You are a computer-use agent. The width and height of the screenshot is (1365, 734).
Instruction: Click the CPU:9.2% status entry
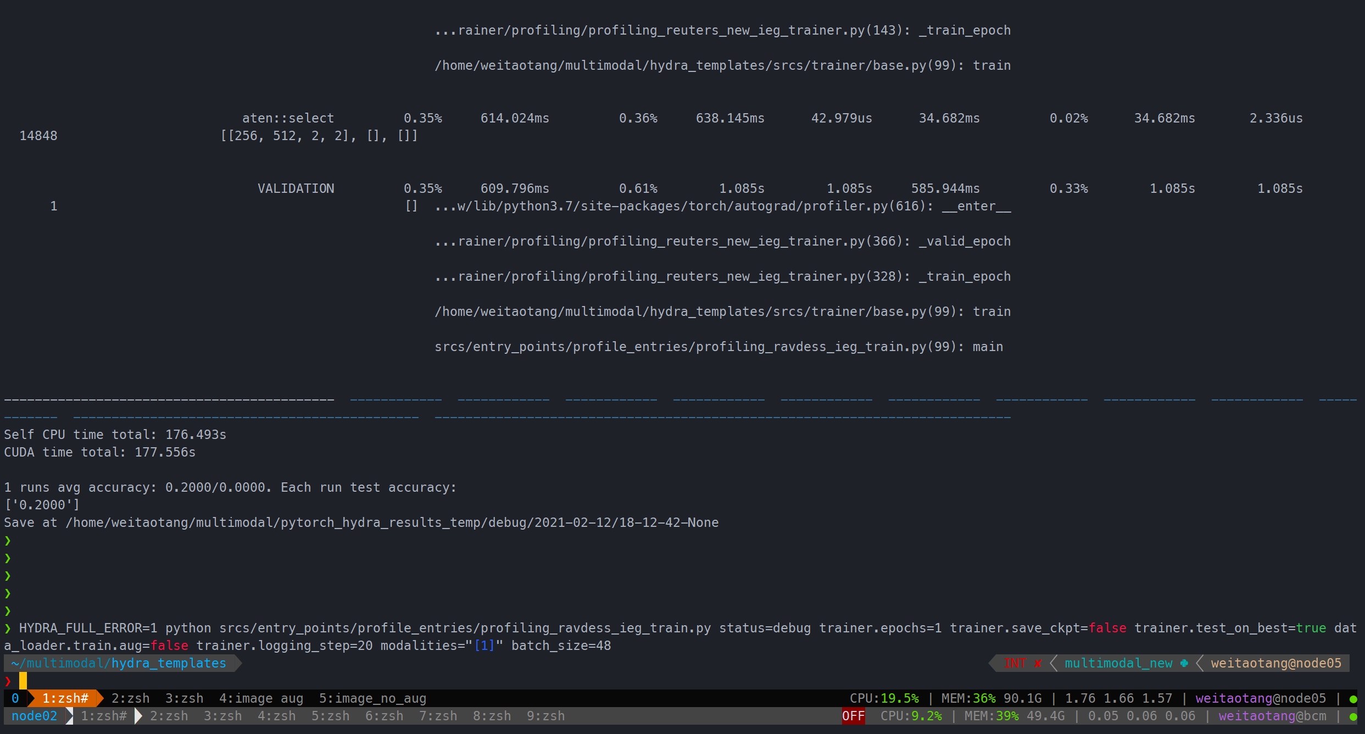coord(911,716)
